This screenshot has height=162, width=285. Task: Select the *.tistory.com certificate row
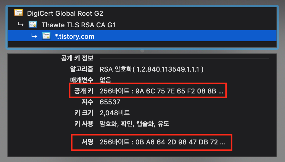(x=142, y=36)
